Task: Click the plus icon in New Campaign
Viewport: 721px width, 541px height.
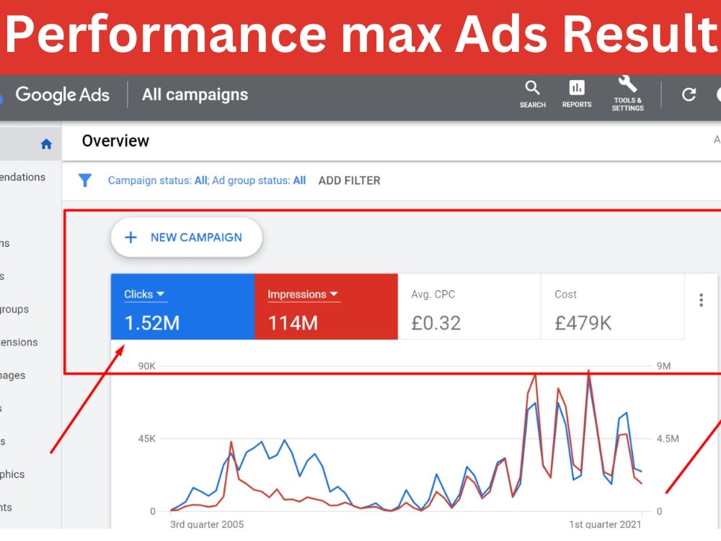Action: [x=131, y=237]
